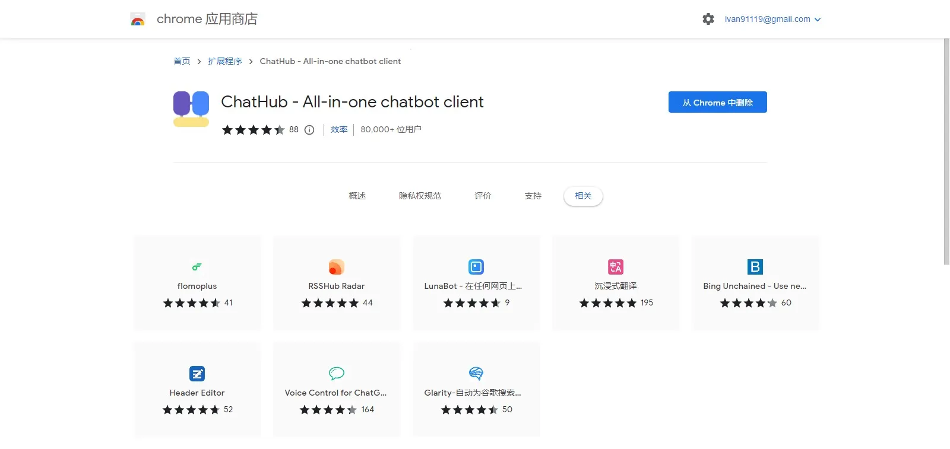The height and width of the screenshot is (449, 950).
Task: Open settings via the gear icon
Action: click(708, 19)
